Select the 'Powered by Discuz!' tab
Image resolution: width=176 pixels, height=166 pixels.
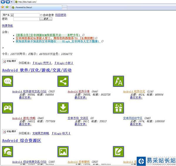36,7
